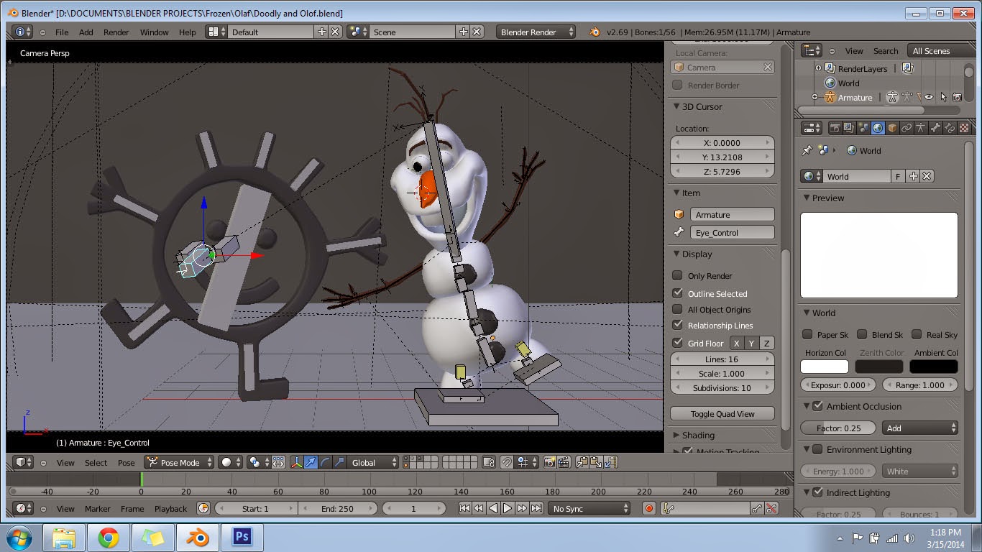
Task: Delete the current Scene with X button
Action: pyautogui.click(x=477, y=32)
